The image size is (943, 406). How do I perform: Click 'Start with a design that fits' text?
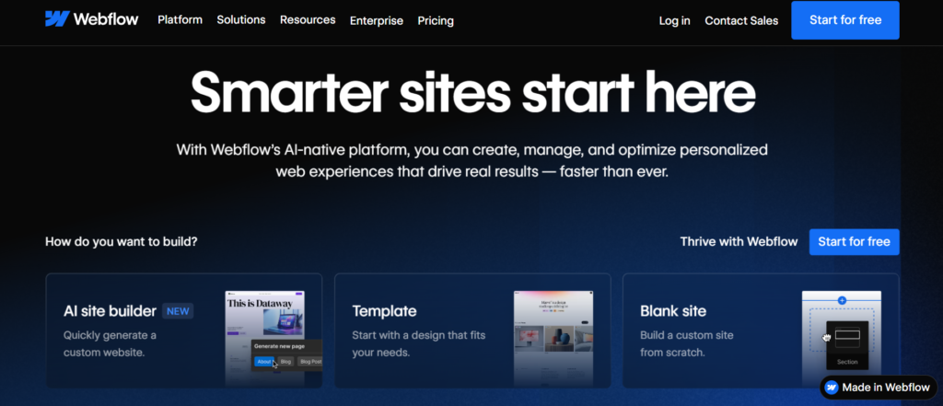419,335
